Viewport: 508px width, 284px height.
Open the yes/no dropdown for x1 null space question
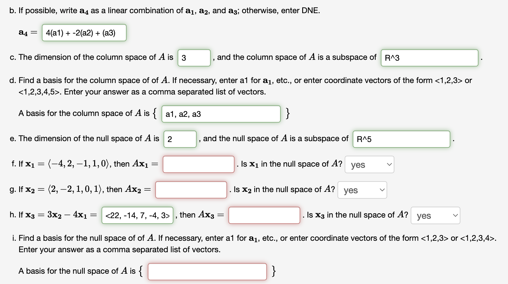[x=369, y=164]
